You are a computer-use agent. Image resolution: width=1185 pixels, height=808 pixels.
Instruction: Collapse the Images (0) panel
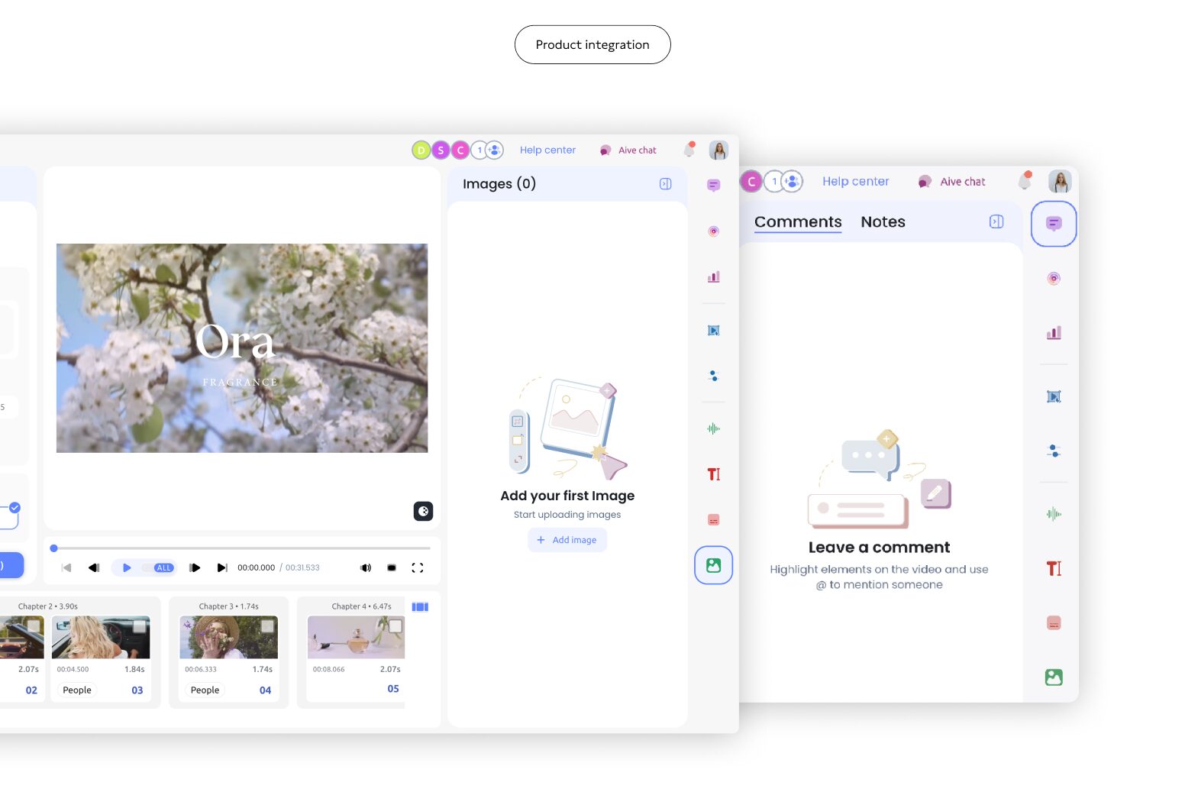665,183
